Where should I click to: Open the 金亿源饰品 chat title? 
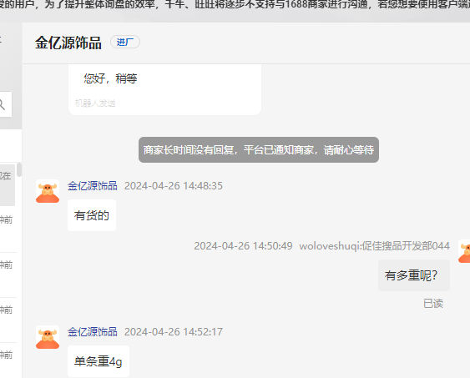tap(68, 43)
